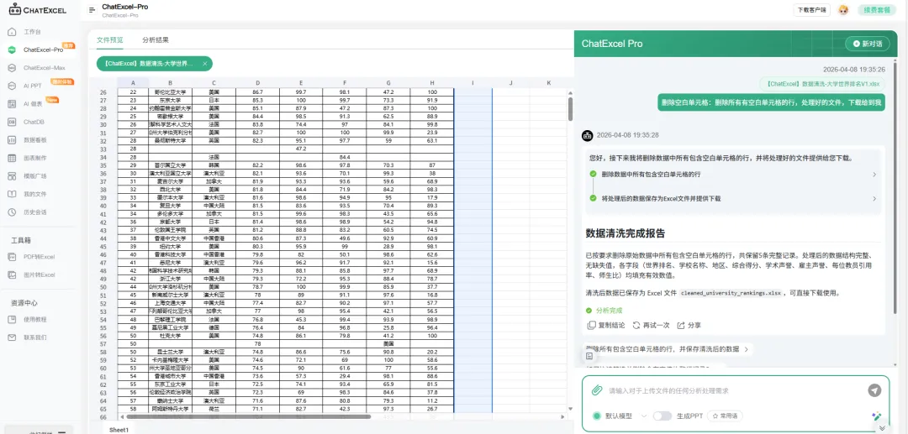Click the 常用语 common phrases button

[725, 416]
